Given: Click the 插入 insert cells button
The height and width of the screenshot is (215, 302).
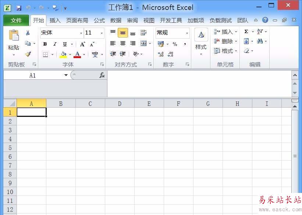Looking at the screenshot, I should [x=225, y=32].
